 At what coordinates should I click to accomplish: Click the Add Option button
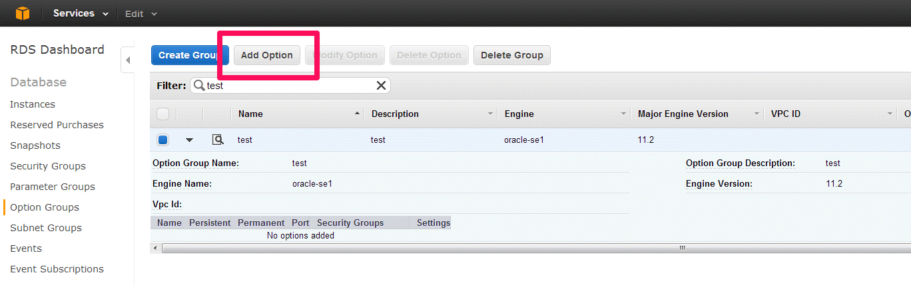coord(267,55)
